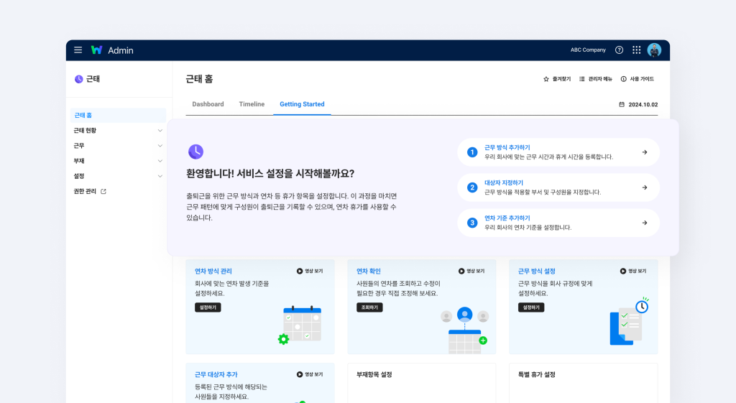Open the 특별 휴가 설정 card
The image size is (736, 403).
coord(583,383)
